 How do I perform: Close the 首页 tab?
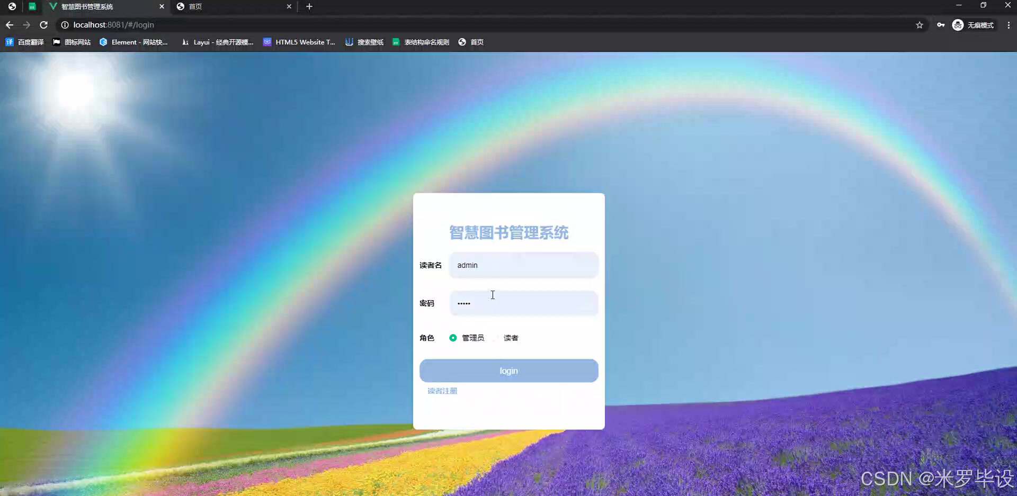(289, 6)
